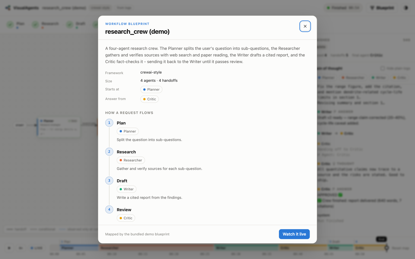Click the 'Framework' field label
The width and height of the screenshot is (415, 259).
[114, 73]
